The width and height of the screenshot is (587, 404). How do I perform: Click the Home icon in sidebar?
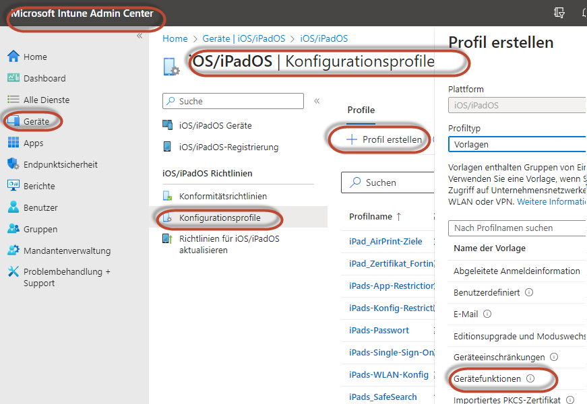click(13, 57)
